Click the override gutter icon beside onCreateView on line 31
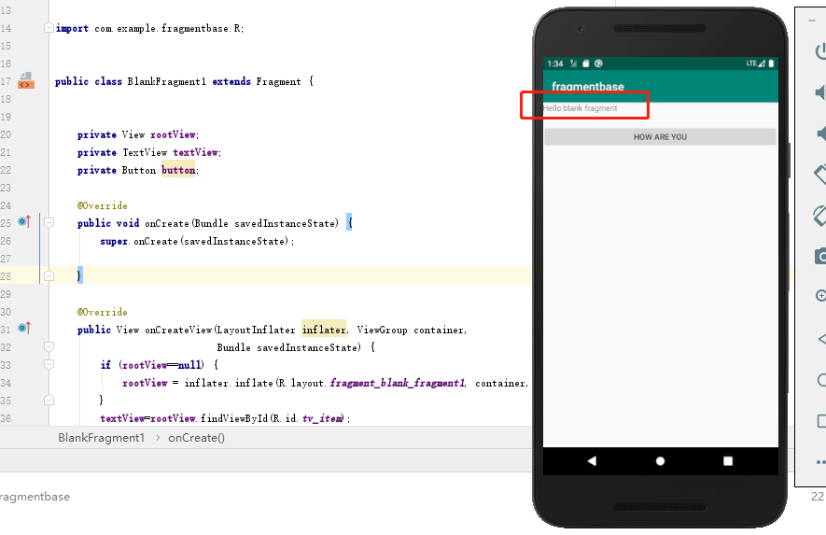Image resolution: width=826 pixels, height=535 pixels. point(24,329)
